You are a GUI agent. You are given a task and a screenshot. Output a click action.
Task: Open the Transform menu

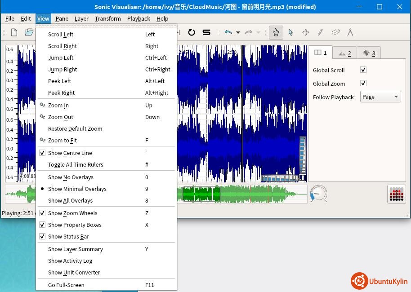click(x=107, y=18)
